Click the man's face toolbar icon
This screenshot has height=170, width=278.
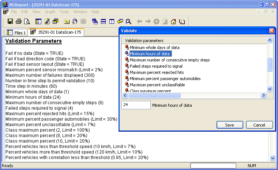[x=75, y=22]
